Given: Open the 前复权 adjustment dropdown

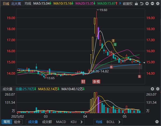Looking at the screenshot, I should pos(128,4).
